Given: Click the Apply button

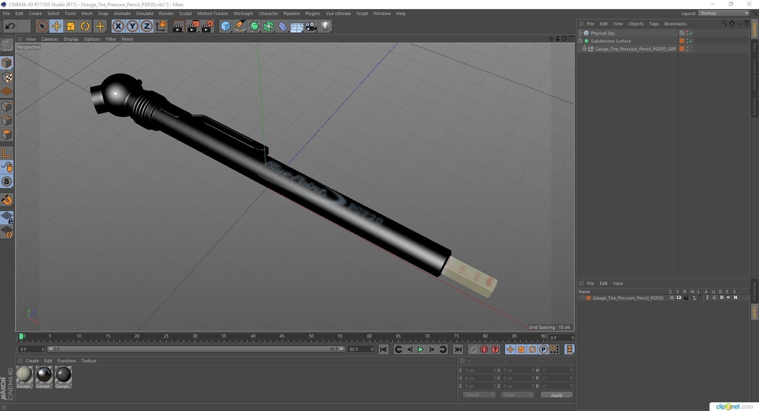Looking at the screenshot, I should coord(556,395).
